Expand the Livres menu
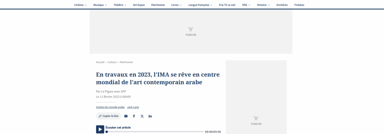Viewport: 384px width, 134px height. pos(176,5)
